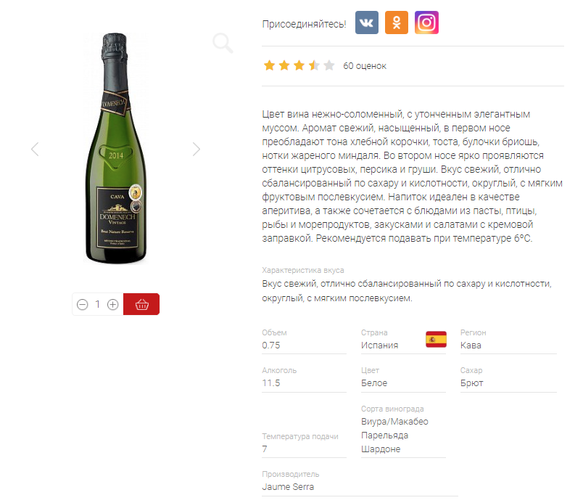Add wine to cart with red basket button
This screenshot has width=583, height=503.
point(141,304)
